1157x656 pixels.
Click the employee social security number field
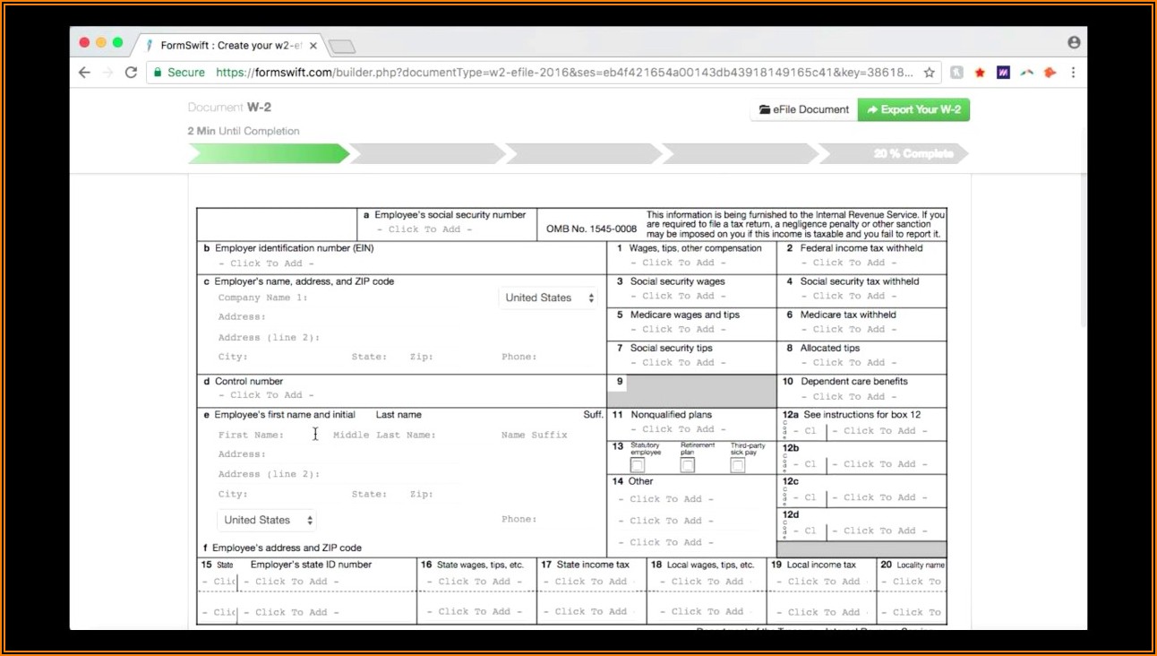point(424,229)
